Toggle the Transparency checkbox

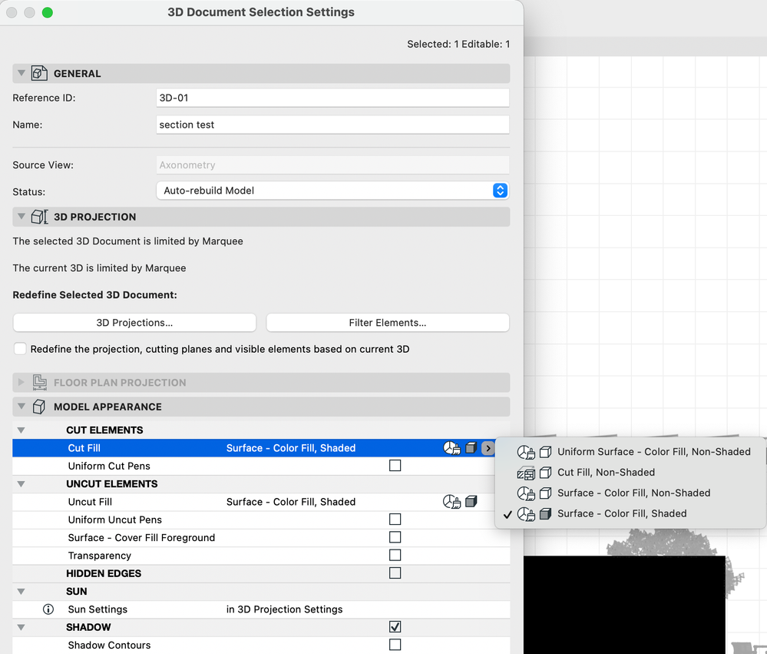click(x=395, y=555)
